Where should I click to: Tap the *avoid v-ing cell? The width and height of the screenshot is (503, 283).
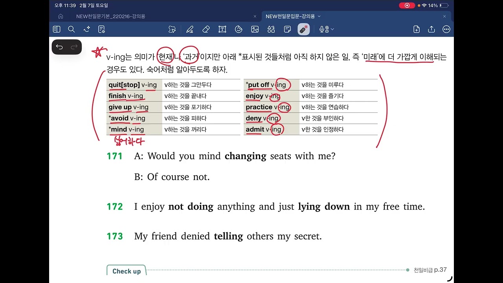pos(134,118)
